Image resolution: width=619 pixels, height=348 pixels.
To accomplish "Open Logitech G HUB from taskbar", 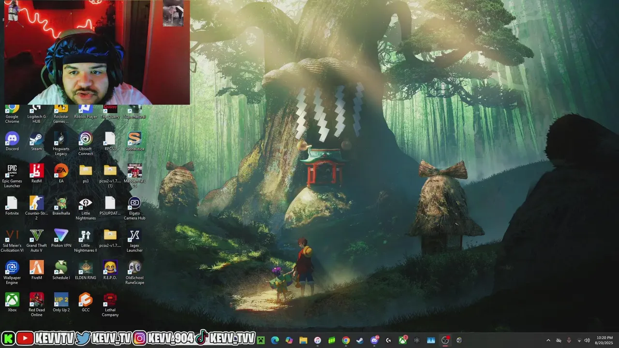I will (x=388, y=340).
